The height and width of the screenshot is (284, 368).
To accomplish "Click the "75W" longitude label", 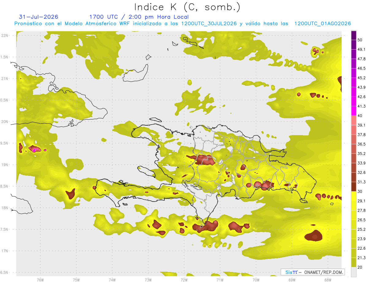I will [x=76, y=279].
